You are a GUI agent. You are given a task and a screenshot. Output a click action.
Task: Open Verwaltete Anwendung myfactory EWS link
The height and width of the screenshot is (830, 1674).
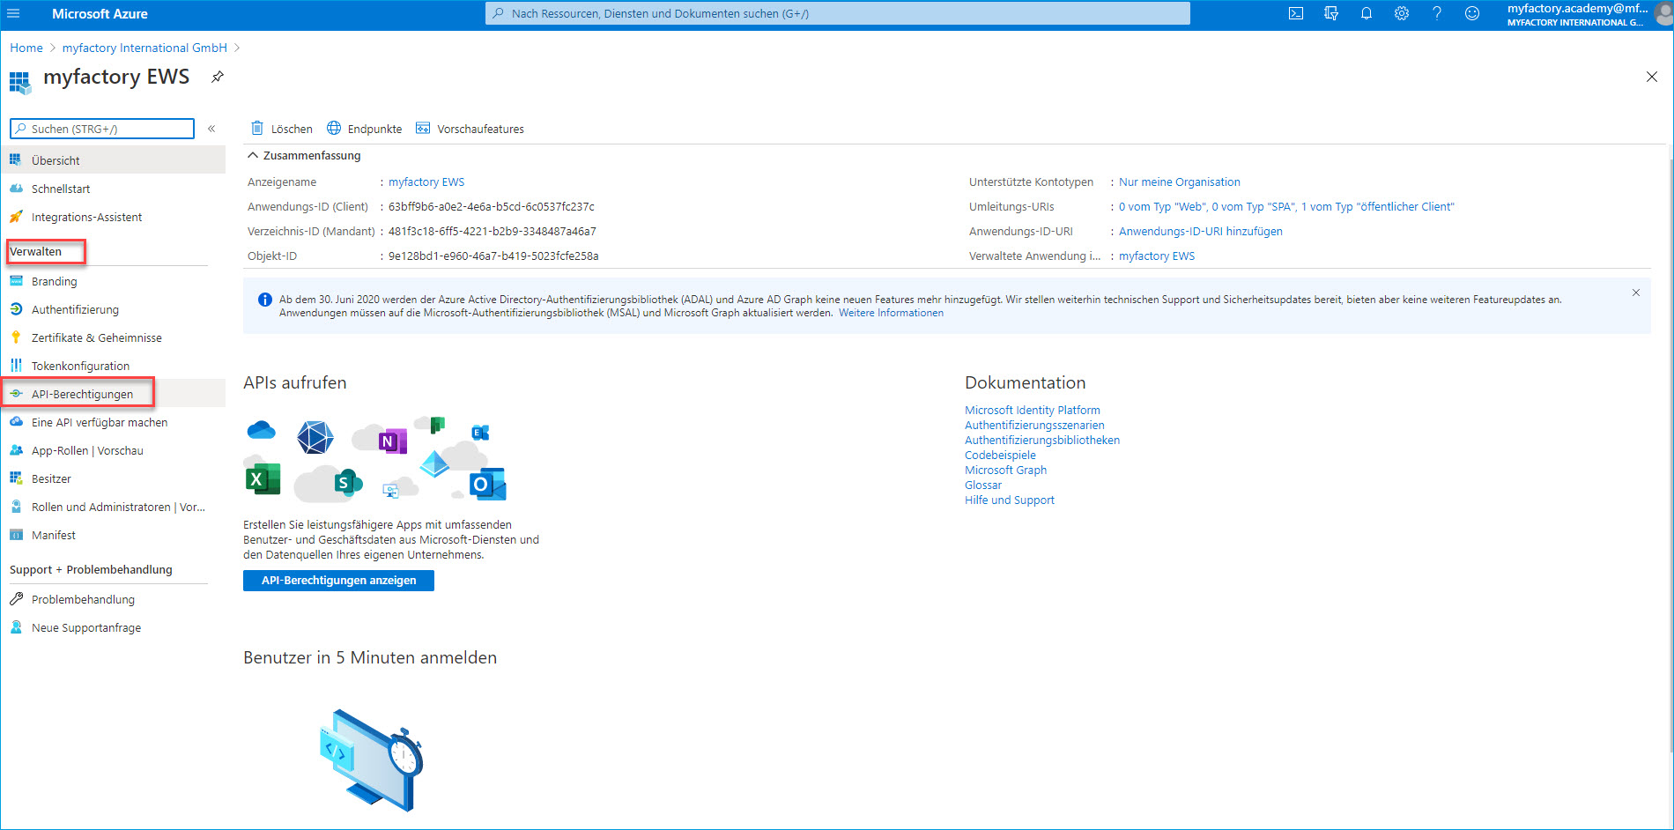1157,256
